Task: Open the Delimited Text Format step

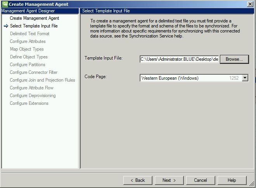Action: (x=29, y=34)
